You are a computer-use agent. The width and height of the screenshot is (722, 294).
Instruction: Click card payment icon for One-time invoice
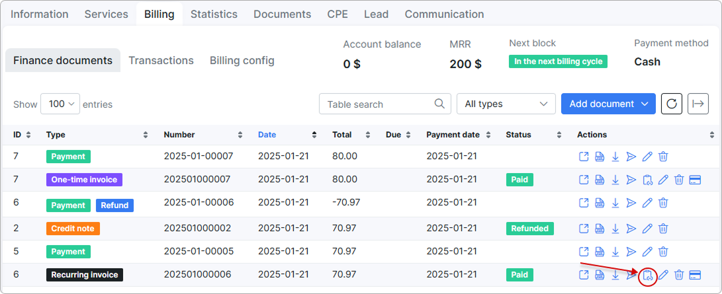click(x=695, y=180)
